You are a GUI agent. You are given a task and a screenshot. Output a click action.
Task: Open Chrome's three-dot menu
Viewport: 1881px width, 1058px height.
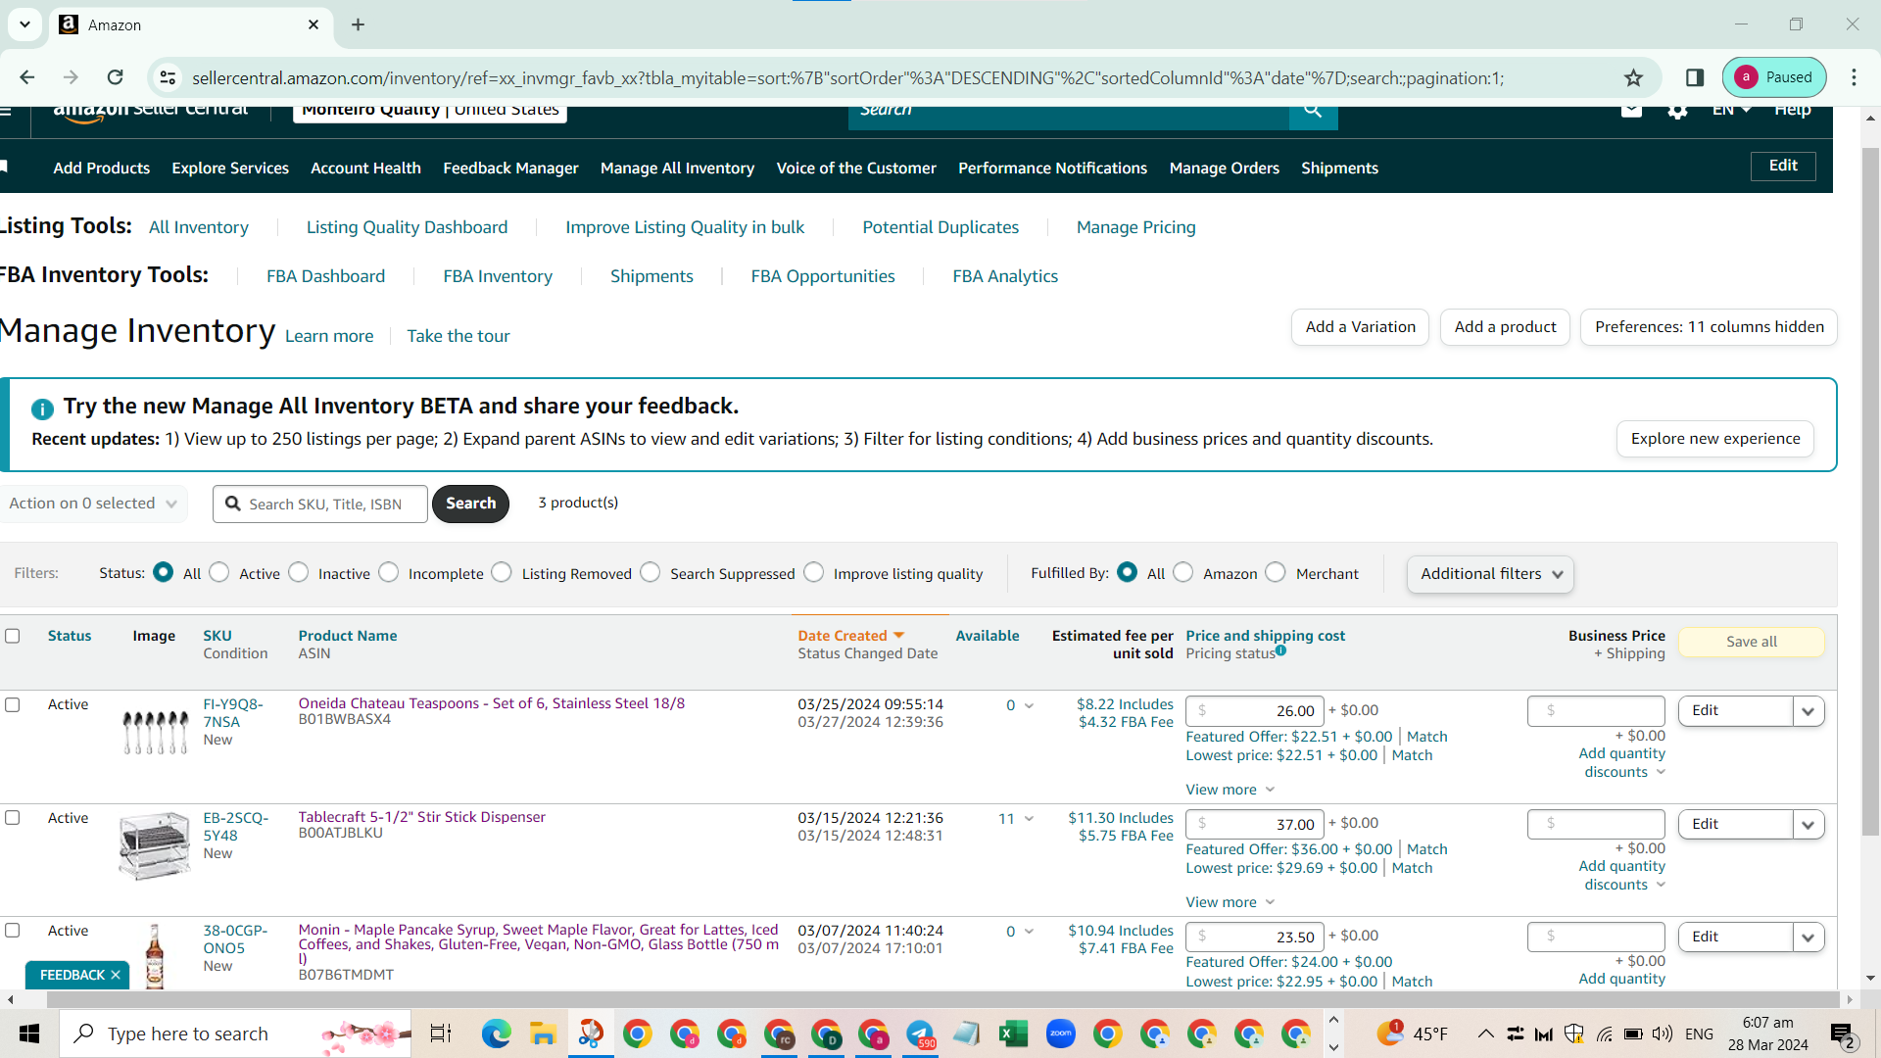click(x=1855, y=77)
